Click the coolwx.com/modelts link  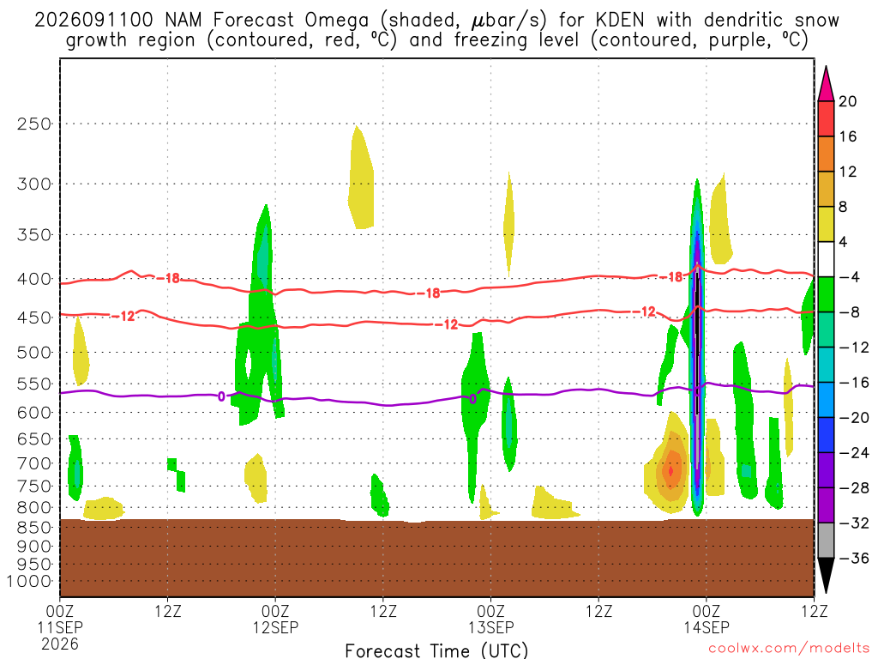pyautogui.click(x=789, y=649)
